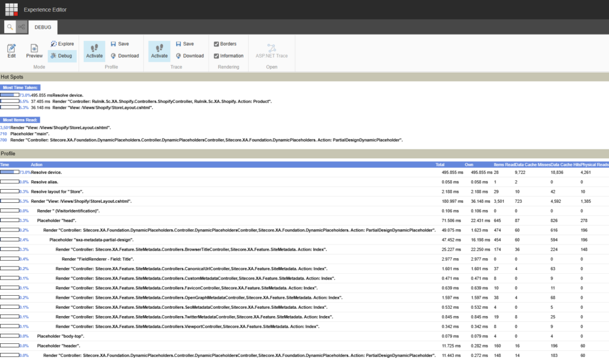Download the trace output
The width and height of the screenshot is (609, 360).
189,56
